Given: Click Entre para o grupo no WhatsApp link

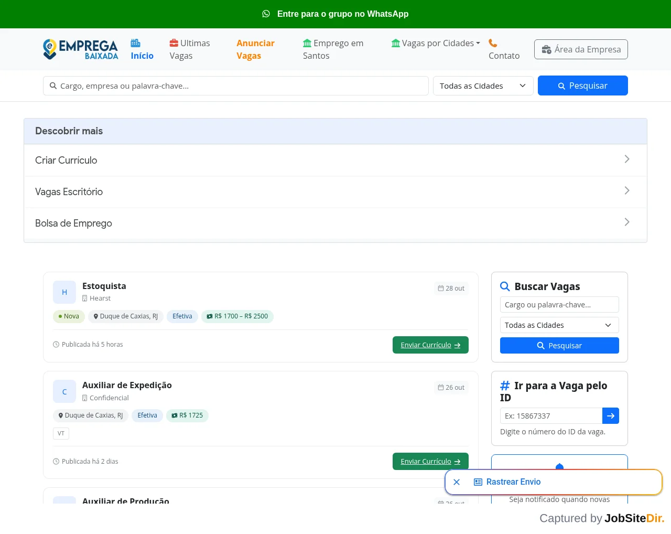Looking at the screenshot, I should [x=343, y=14].
